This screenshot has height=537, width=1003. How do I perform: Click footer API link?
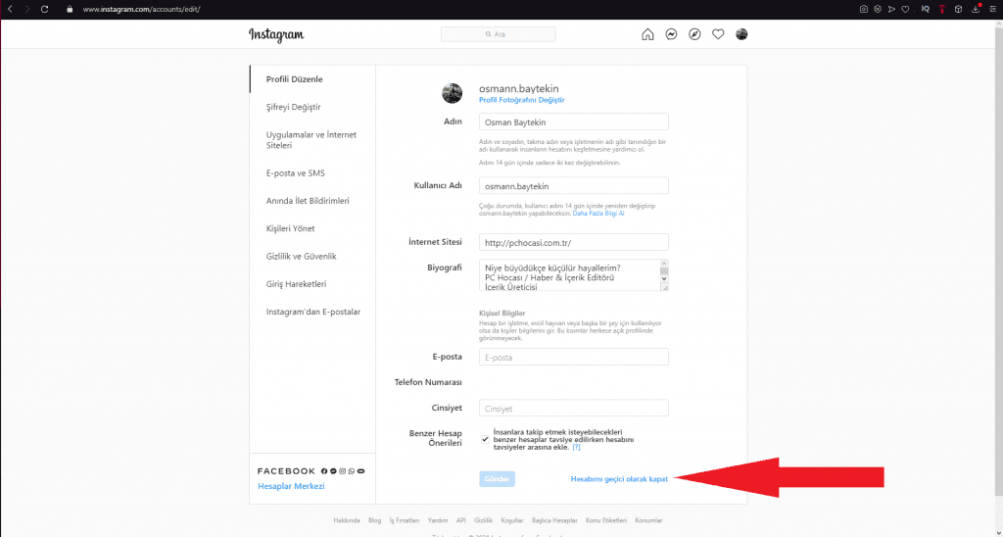461,520
